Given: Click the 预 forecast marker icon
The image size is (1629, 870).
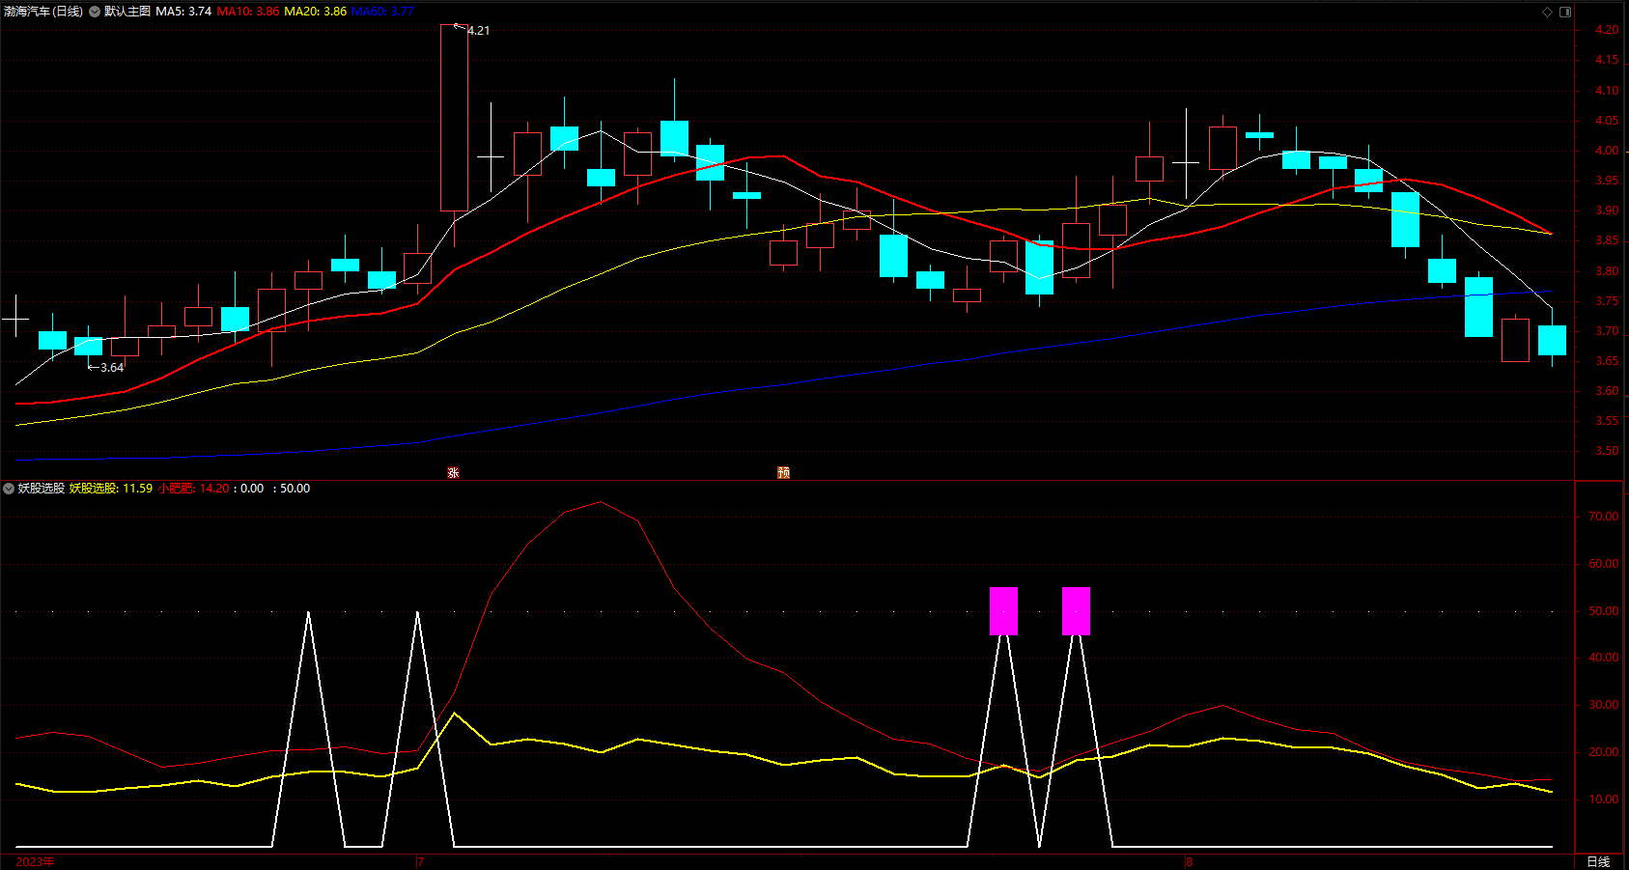Looking at the screenshot, I should [x=784, y=472].
